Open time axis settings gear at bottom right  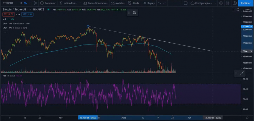point(247,118)
